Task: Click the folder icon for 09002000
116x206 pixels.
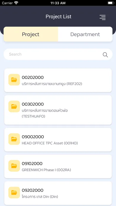Action: point(14,139)
